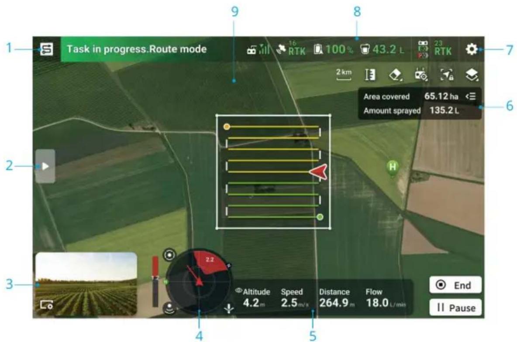This screenshot has width=517, height=342.
Task: Select the ruler measurement tool icon
Action: [370, 75]
